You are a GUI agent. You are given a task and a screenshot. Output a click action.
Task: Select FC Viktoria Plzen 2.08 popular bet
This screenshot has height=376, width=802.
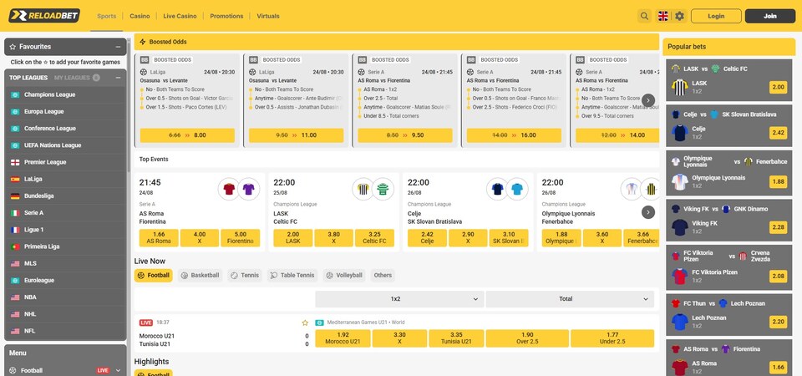[779, 277]
